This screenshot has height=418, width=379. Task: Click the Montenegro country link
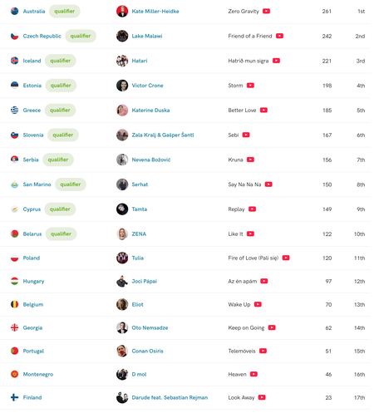point(38,374)
